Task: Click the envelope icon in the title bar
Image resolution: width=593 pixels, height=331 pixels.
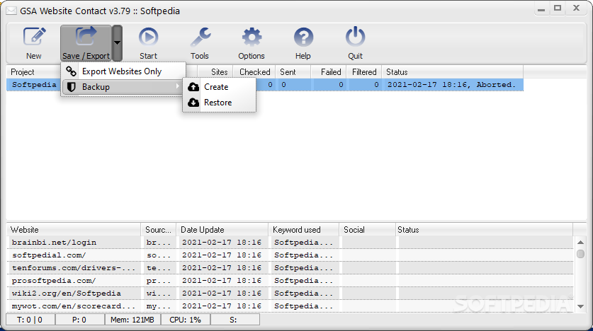Action: (x=11, y=11)
